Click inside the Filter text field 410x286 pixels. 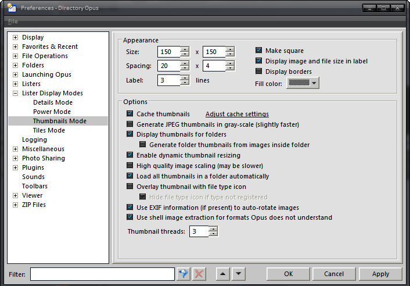pos(102,274)
